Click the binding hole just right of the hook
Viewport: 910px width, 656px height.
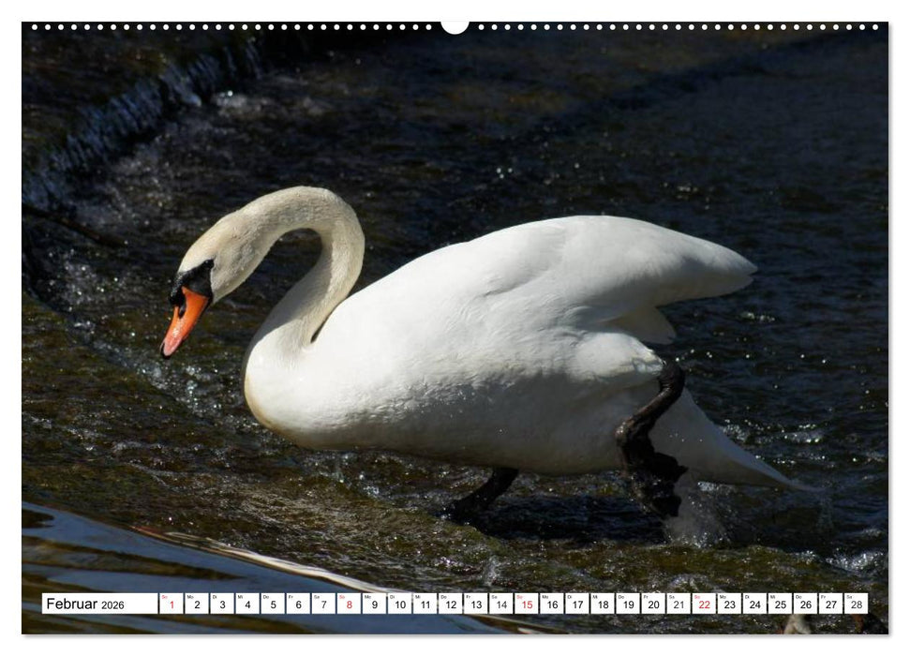click(480, 29)
